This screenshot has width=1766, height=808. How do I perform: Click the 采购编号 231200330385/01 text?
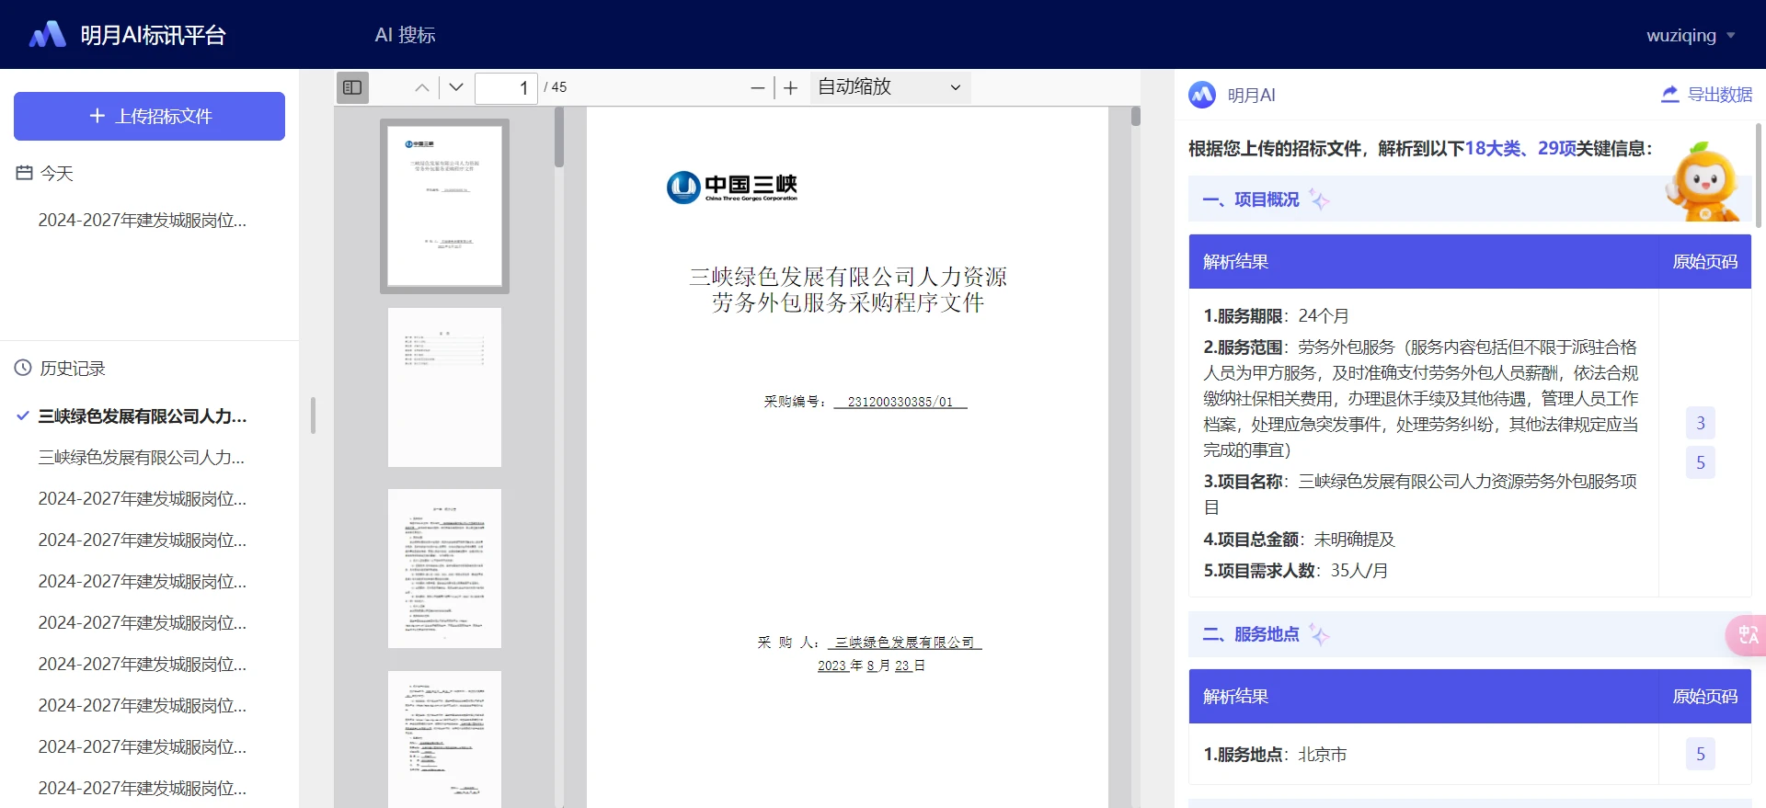tap(866, 402)
